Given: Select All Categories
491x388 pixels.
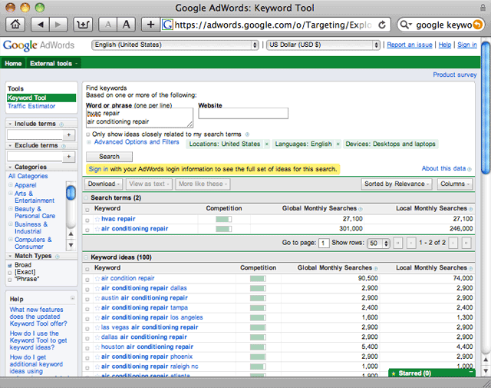Looking at the screenshot, I should click(x=28, y=176).
